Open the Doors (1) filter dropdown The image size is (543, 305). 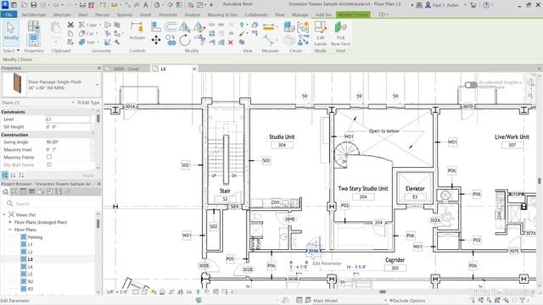pyautogui.click(x=73, y=103)
